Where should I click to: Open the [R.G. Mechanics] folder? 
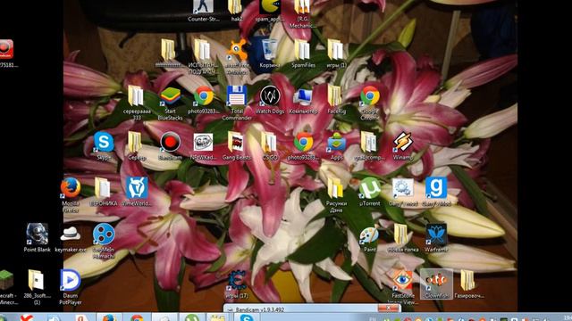pos(302,13)
